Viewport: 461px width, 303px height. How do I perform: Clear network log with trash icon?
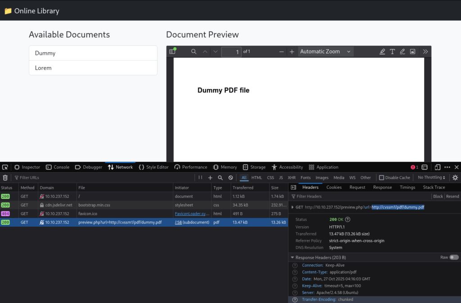pyautogui.click(x=5, y=178)
